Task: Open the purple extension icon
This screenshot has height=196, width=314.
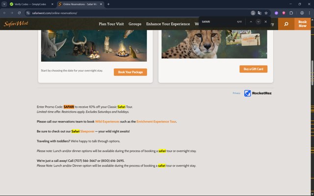Action: [x=276, y=13]
